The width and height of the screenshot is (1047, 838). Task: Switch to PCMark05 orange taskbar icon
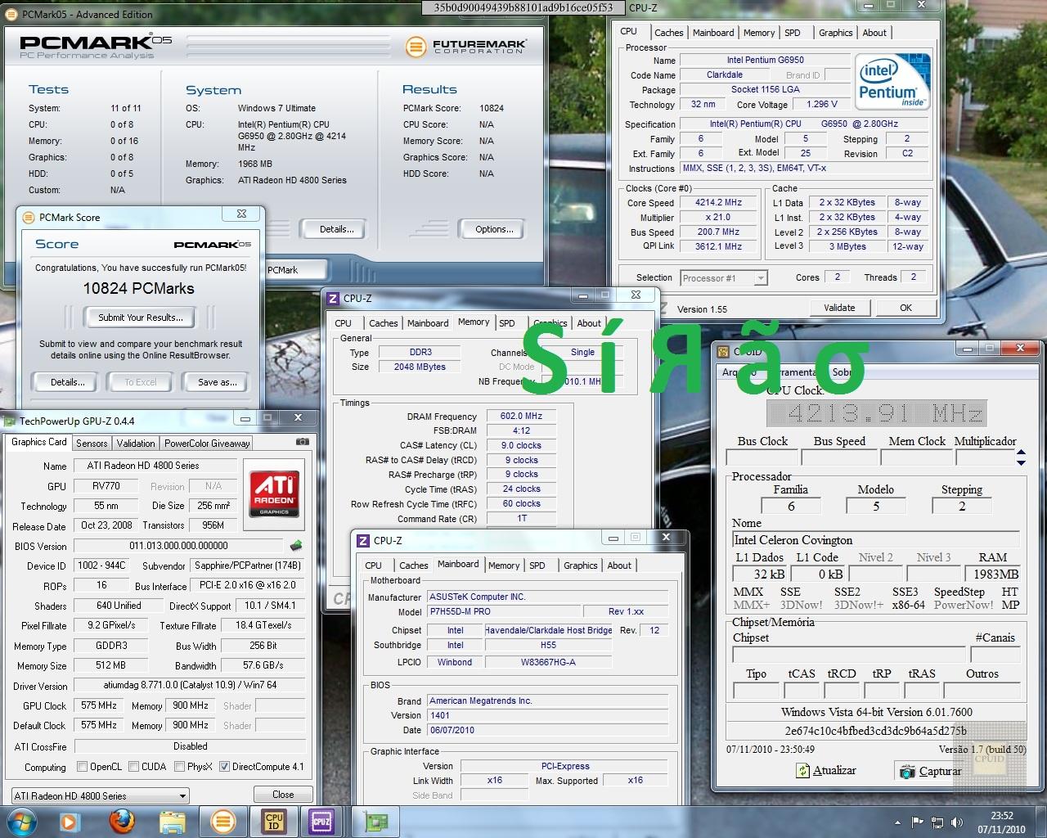[x=222, y=821]
